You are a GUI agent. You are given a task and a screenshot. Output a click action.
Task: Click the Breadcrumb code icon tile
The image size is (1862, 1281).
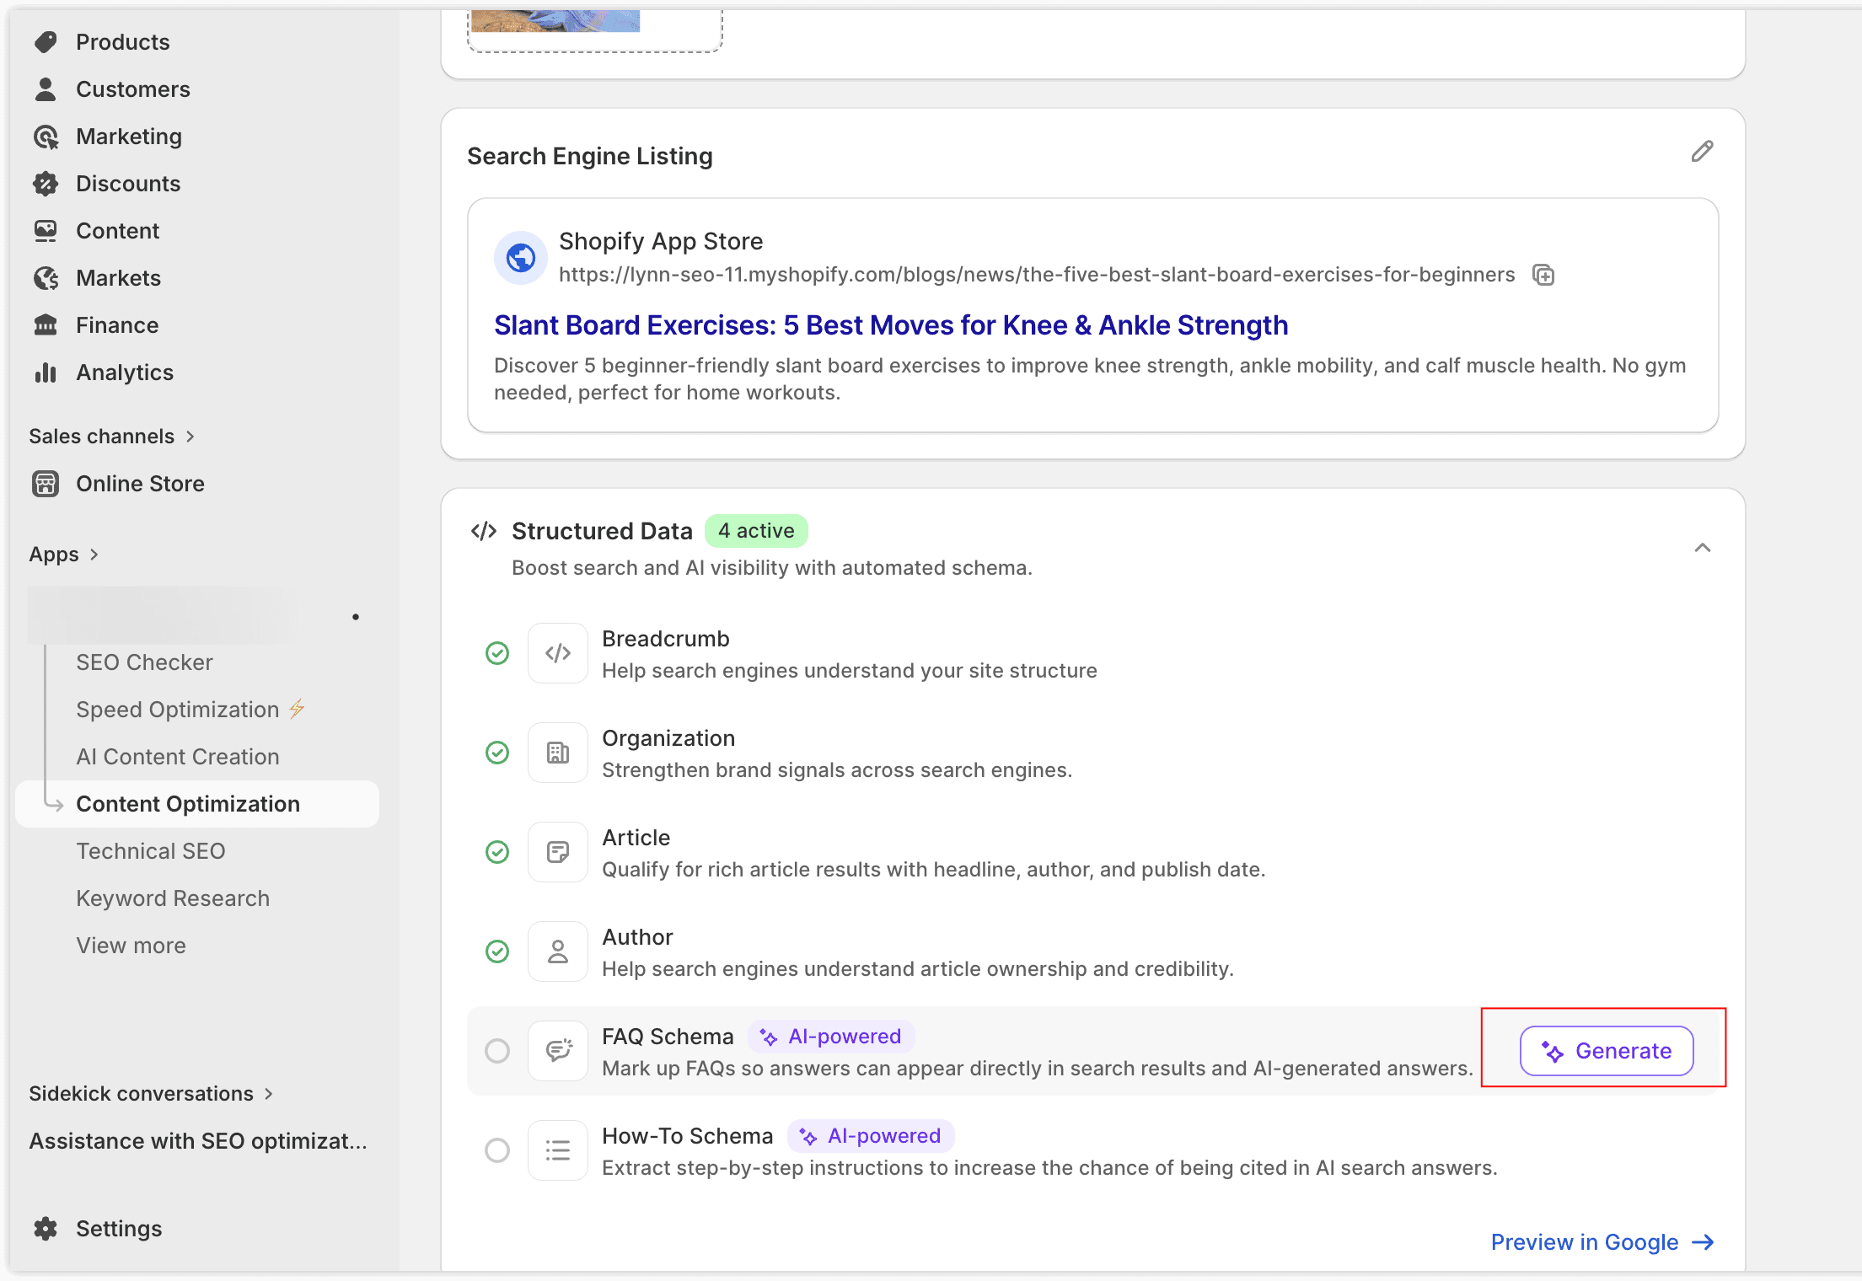point(558,653)
